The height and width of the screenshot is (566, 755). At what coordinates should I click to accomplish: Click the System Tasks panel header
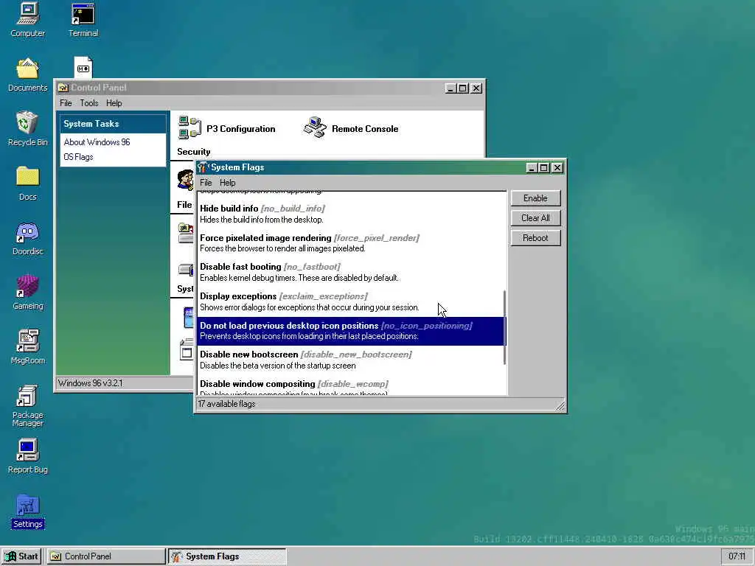pos(113,124)
